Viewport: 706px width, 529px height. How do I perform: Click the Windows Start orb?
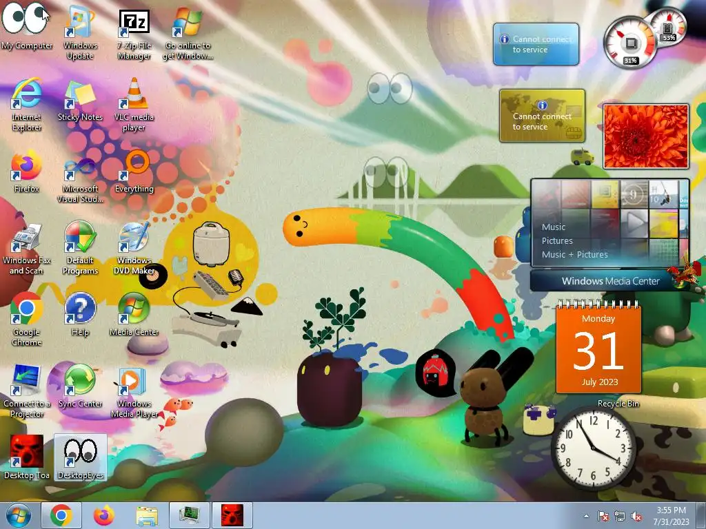point(19,515)
